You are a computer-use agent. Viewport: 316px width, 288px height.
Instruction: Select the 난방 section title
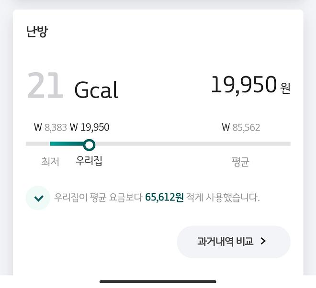pos(37,32)
